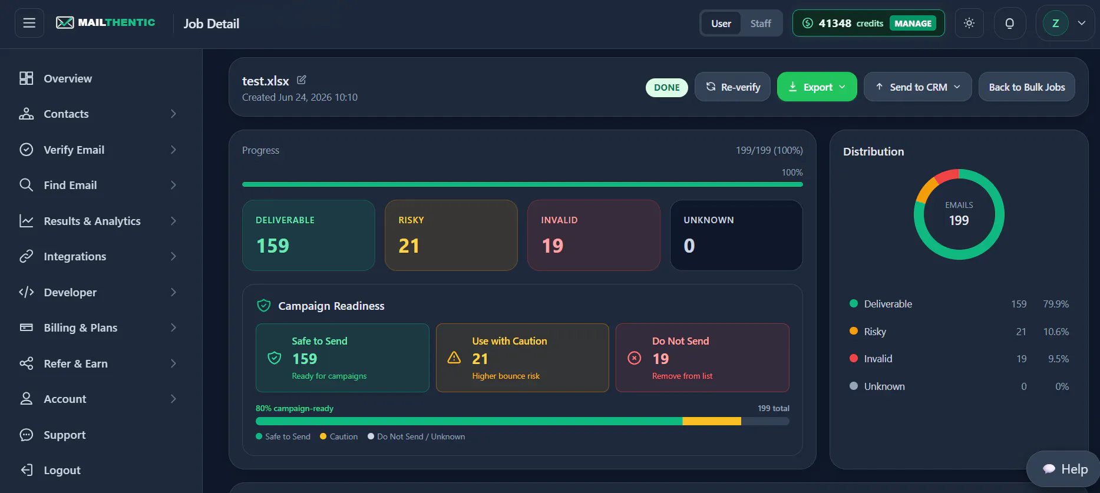Viewport: 1100px width, 493px height.
Task: Click the emails distribution donut chart
Action: [959, 214]
